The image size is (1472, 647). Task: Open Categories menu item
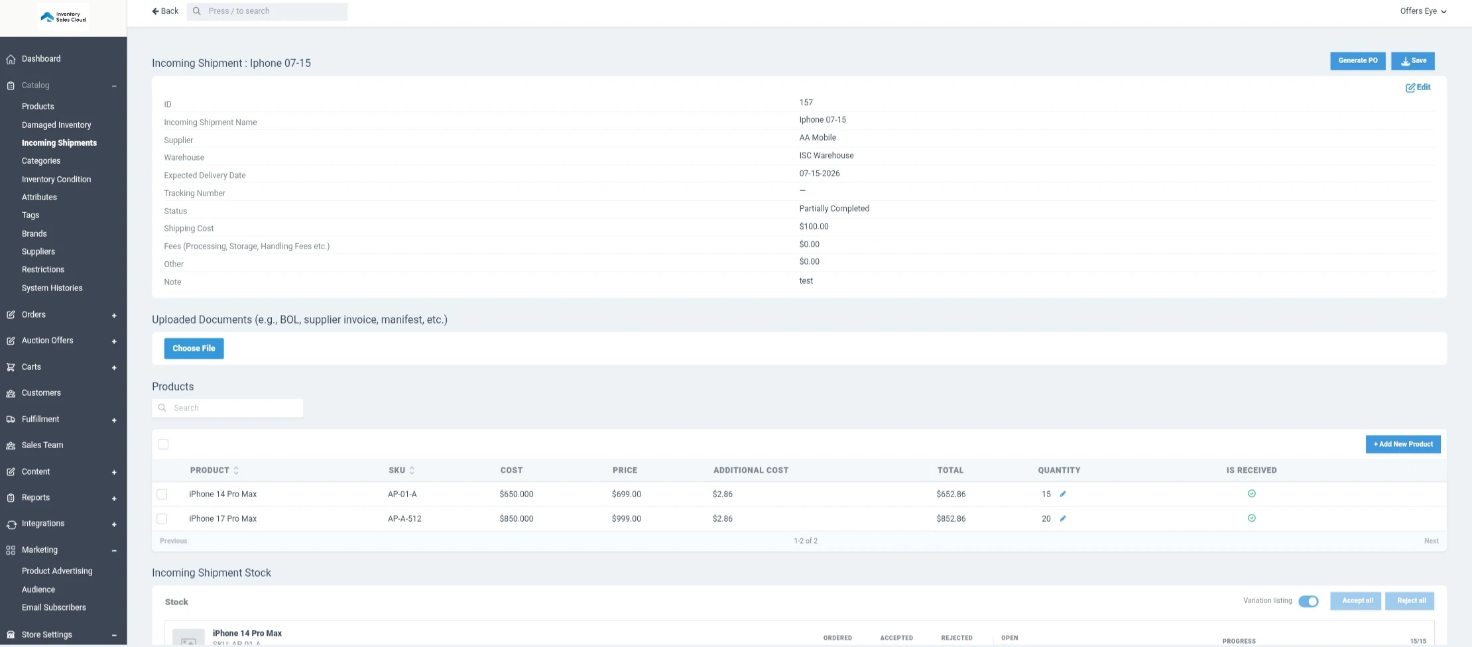pos(41,161)
